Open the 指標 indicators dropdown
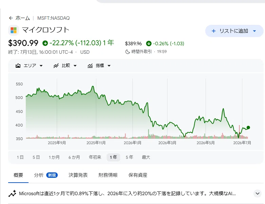Image resolution: width=265 pixels, height=204 pixels. tap(99, 66)
